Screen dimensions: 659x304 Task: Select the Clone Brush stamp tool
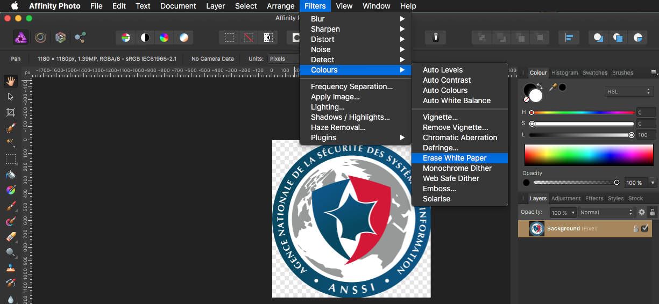pos(11,267)
